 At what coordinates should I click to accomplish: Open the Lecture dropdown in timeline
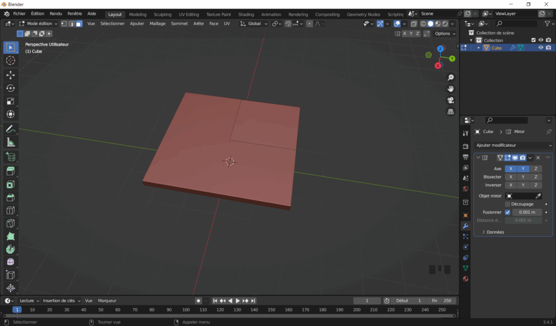[x=29, y=301]
